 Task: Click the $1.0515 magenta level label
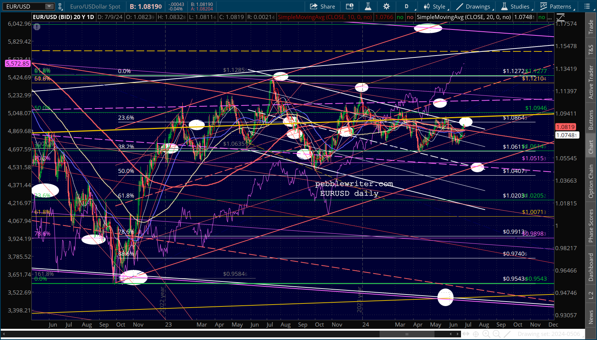[x=534, y=158]
